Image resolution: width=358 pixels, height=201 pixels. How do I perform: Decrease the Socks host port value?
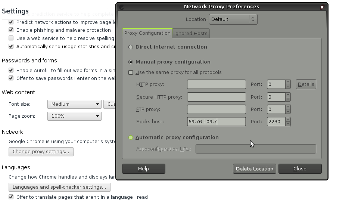pyautogui.click(x=288, y=124)
